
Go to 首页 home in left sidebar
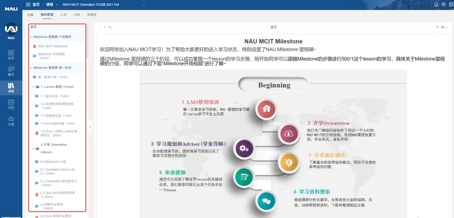(x=11, y=54)
